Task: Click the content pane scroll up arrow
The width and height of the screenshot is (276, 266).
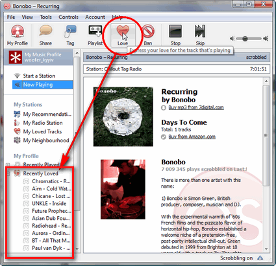Action: tap(266, 81)
